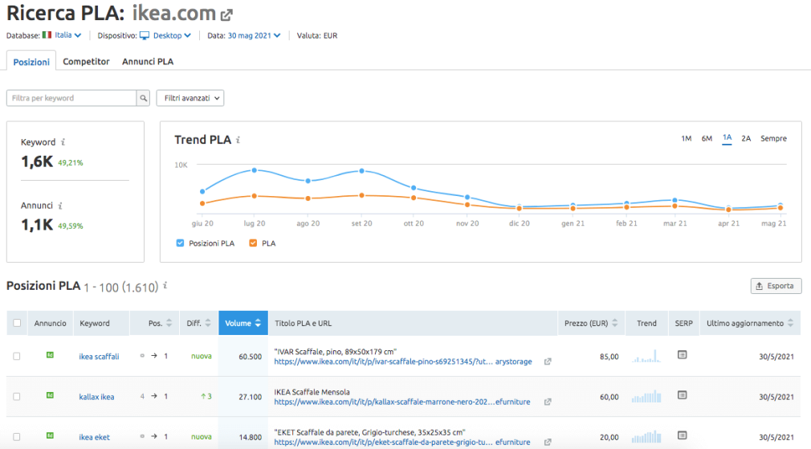Focus the Filtra per keyword field

71,98
